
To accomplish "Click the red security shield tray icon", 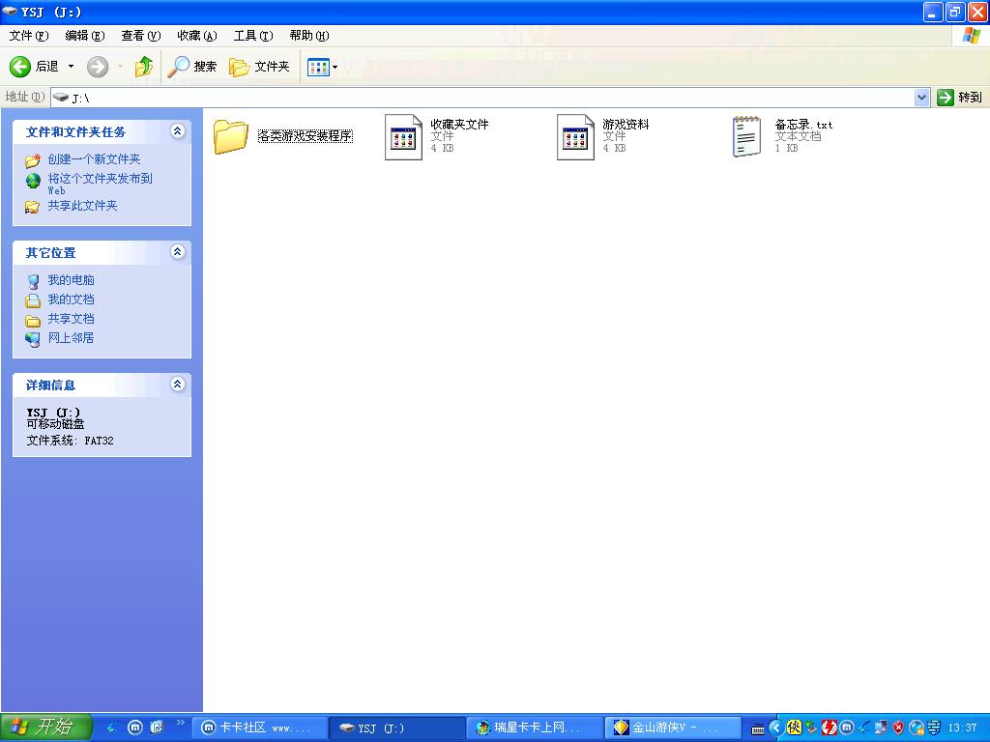I will click(x=898, y=728).
